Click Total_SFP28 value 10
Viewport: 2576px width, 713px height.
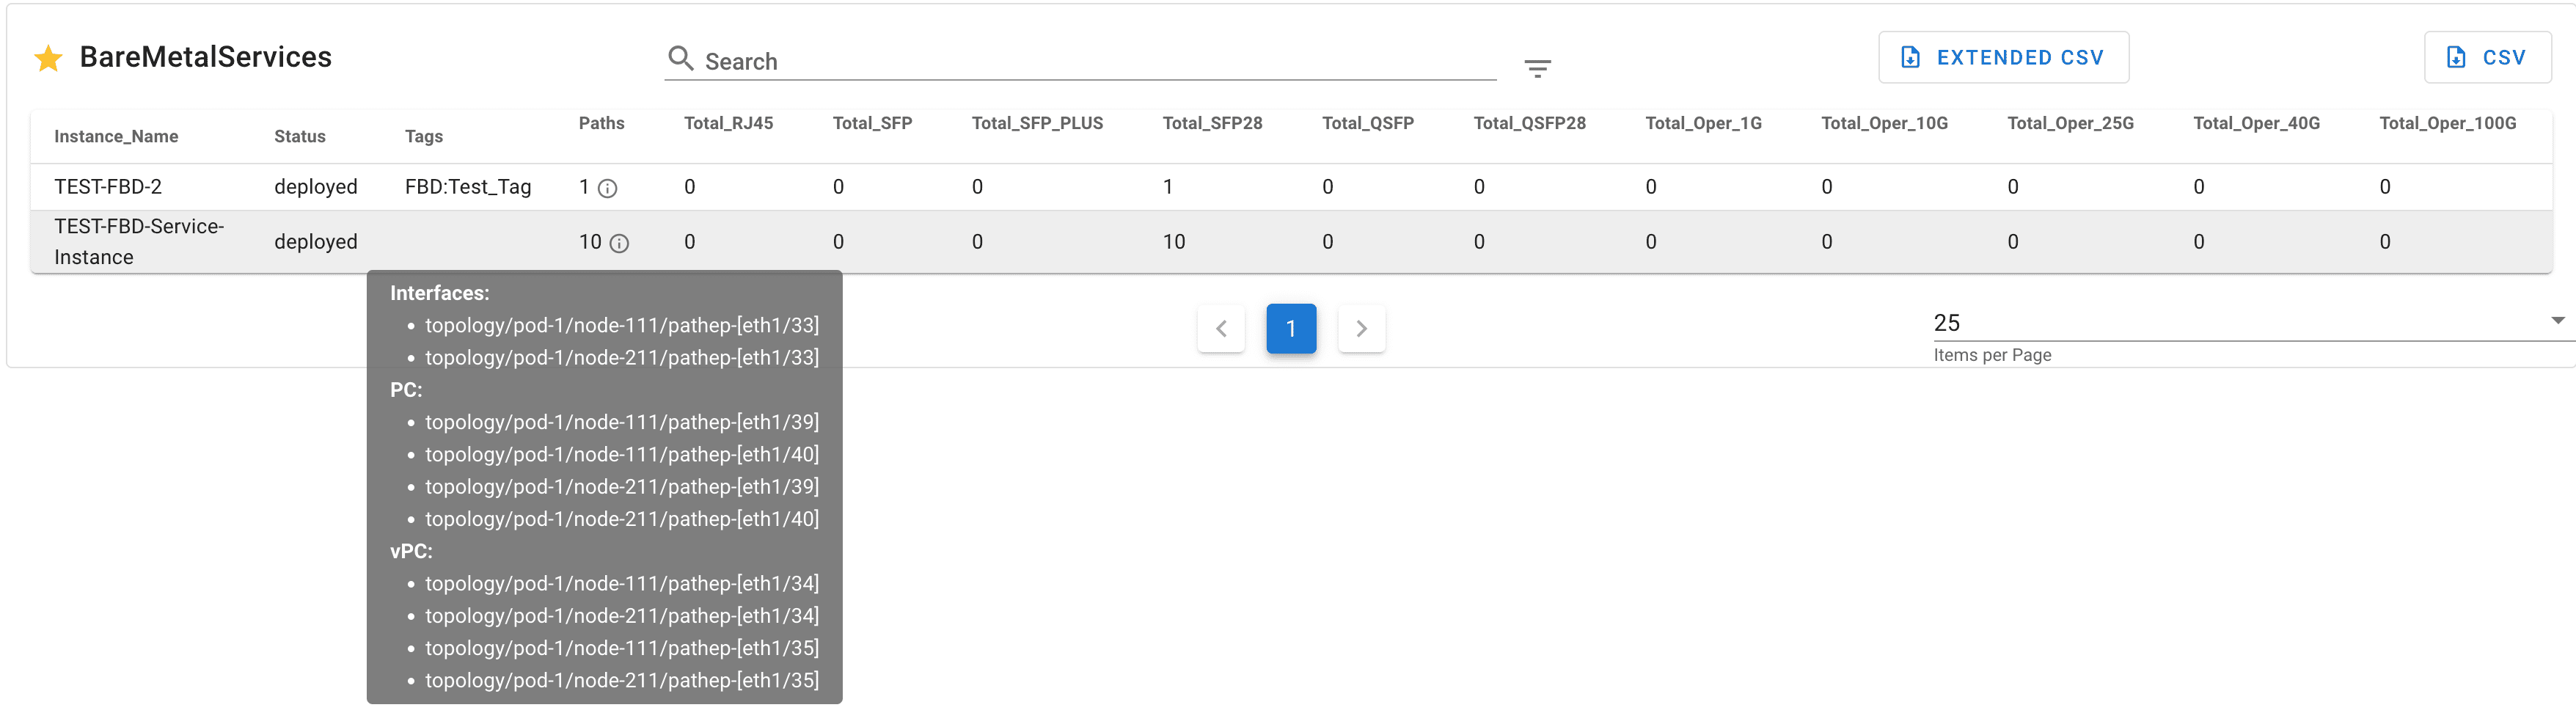(1174, 242)
